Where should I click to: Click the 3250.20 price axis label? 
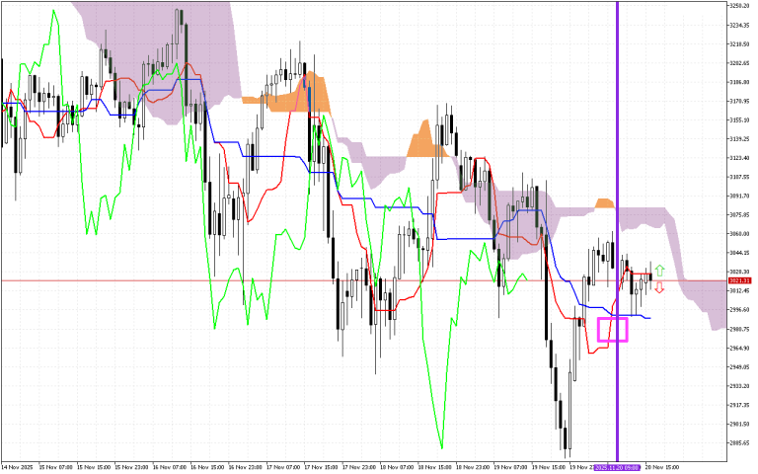[739, 6]
